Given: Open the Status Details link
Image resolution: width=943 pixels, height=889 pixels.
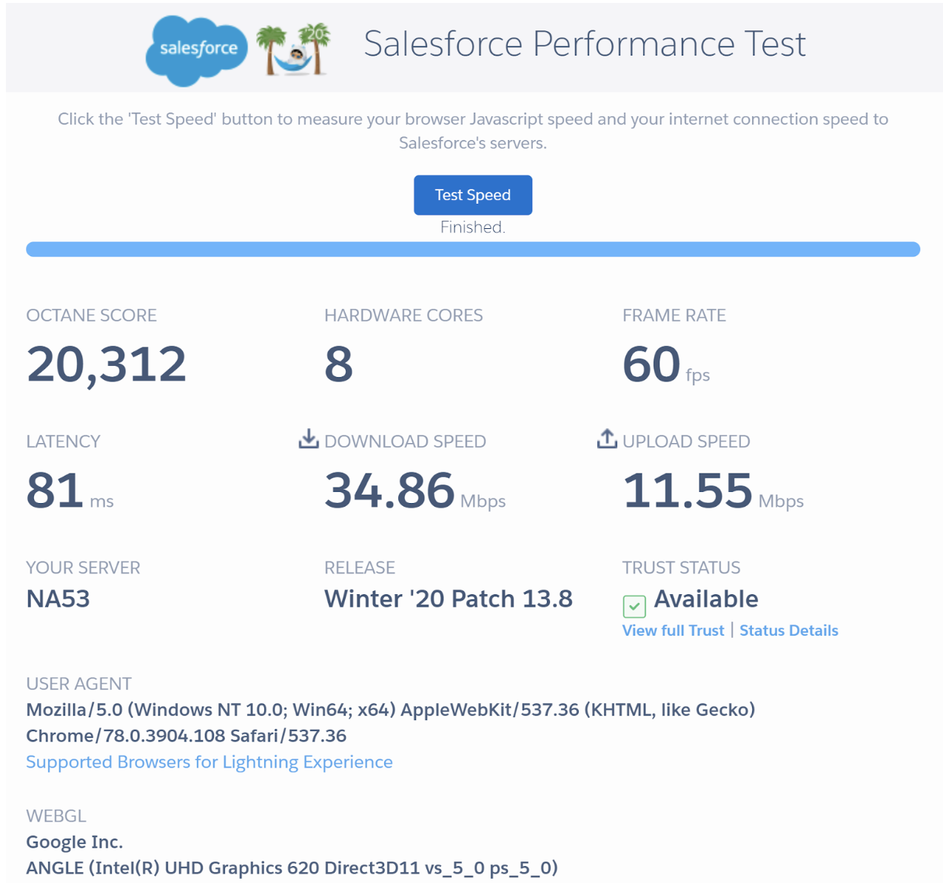Looking at the screenshot, I should point(788,630).
